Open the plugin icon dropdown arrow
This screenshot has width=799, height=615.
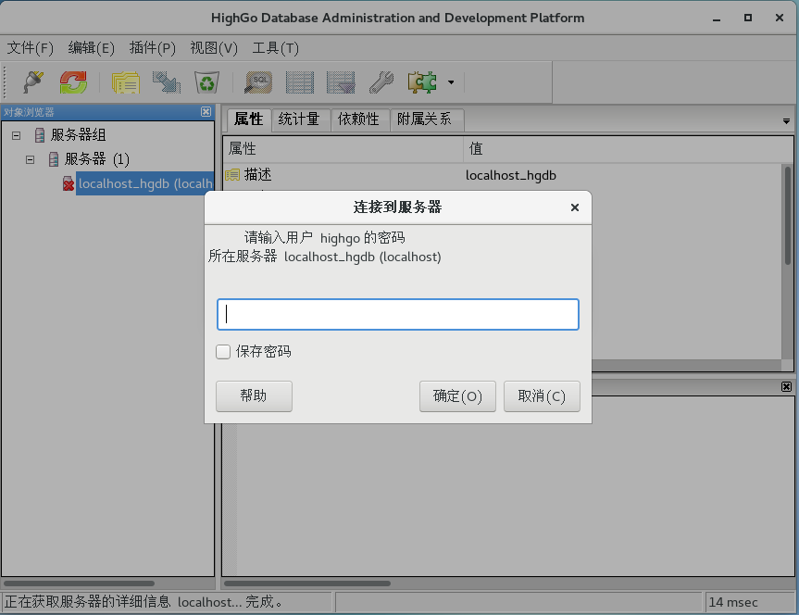452,82
